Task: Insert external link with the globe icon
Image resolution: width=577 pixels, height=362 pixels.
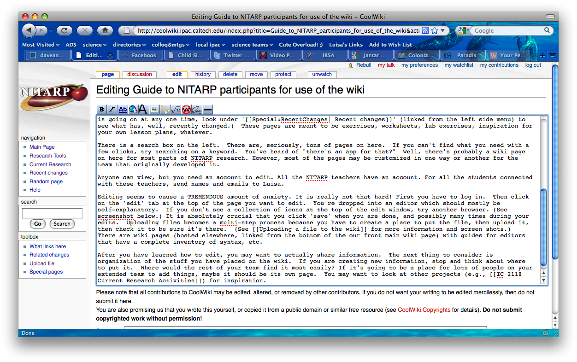Action: click(x=133, y=110)
